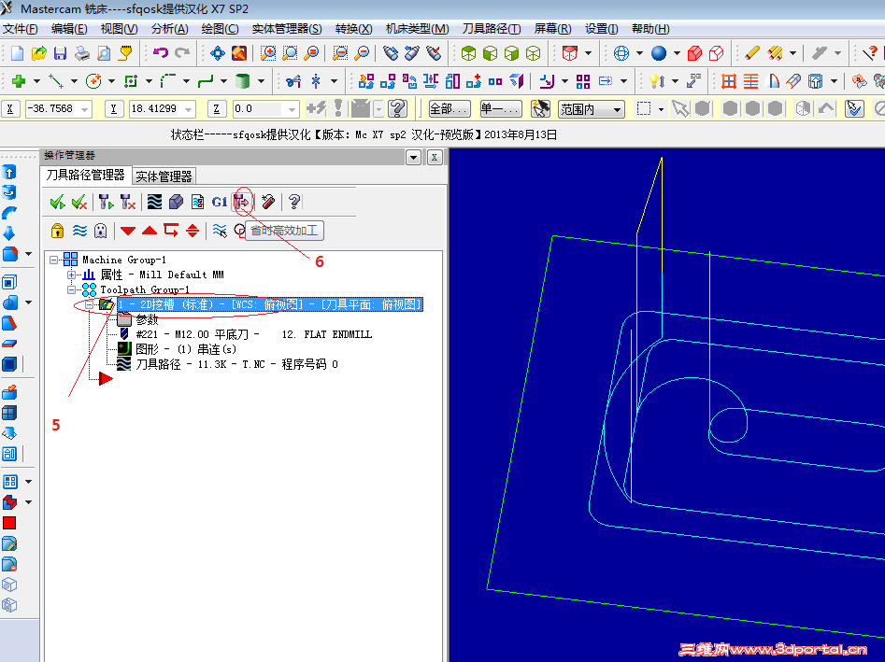Expand the 属性 Mill Default MM node
This screenshot has height=662, width=885.
[72, 275]
